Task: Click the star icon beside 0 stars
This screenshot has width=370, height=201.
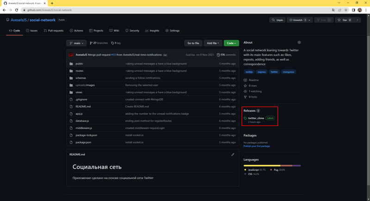Action: pos(245,86)
